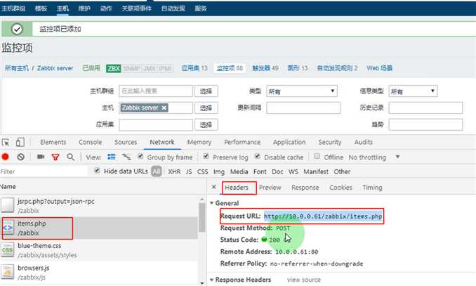Enable the Offline checkbox
476x286 pixels.
[x=317, y=156]
